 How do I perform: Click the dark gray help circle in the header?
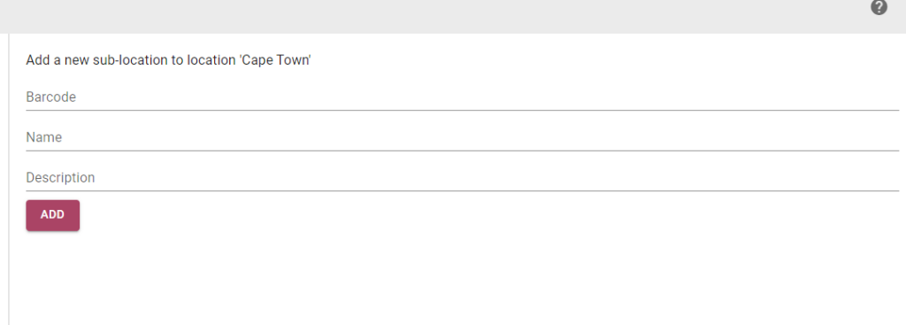point(879,7)
